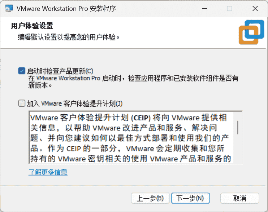This screenshot has height=212, width=268.
Task: Go back with the 上一步(B) button
Action: 150,198
